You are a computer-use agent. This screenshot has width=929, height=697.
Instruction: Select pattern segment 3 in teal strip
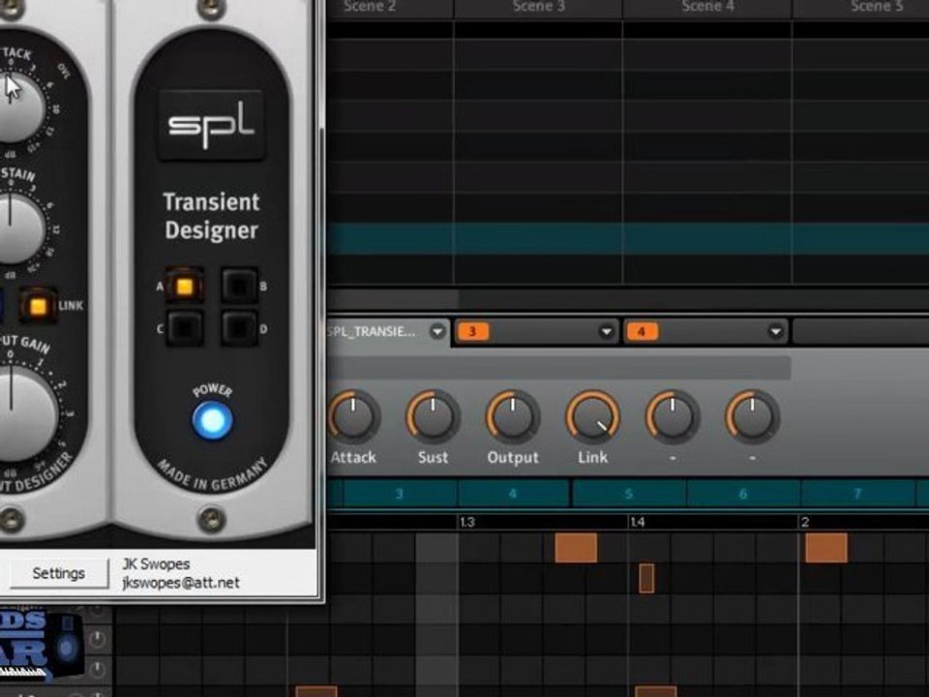point(400,494)
